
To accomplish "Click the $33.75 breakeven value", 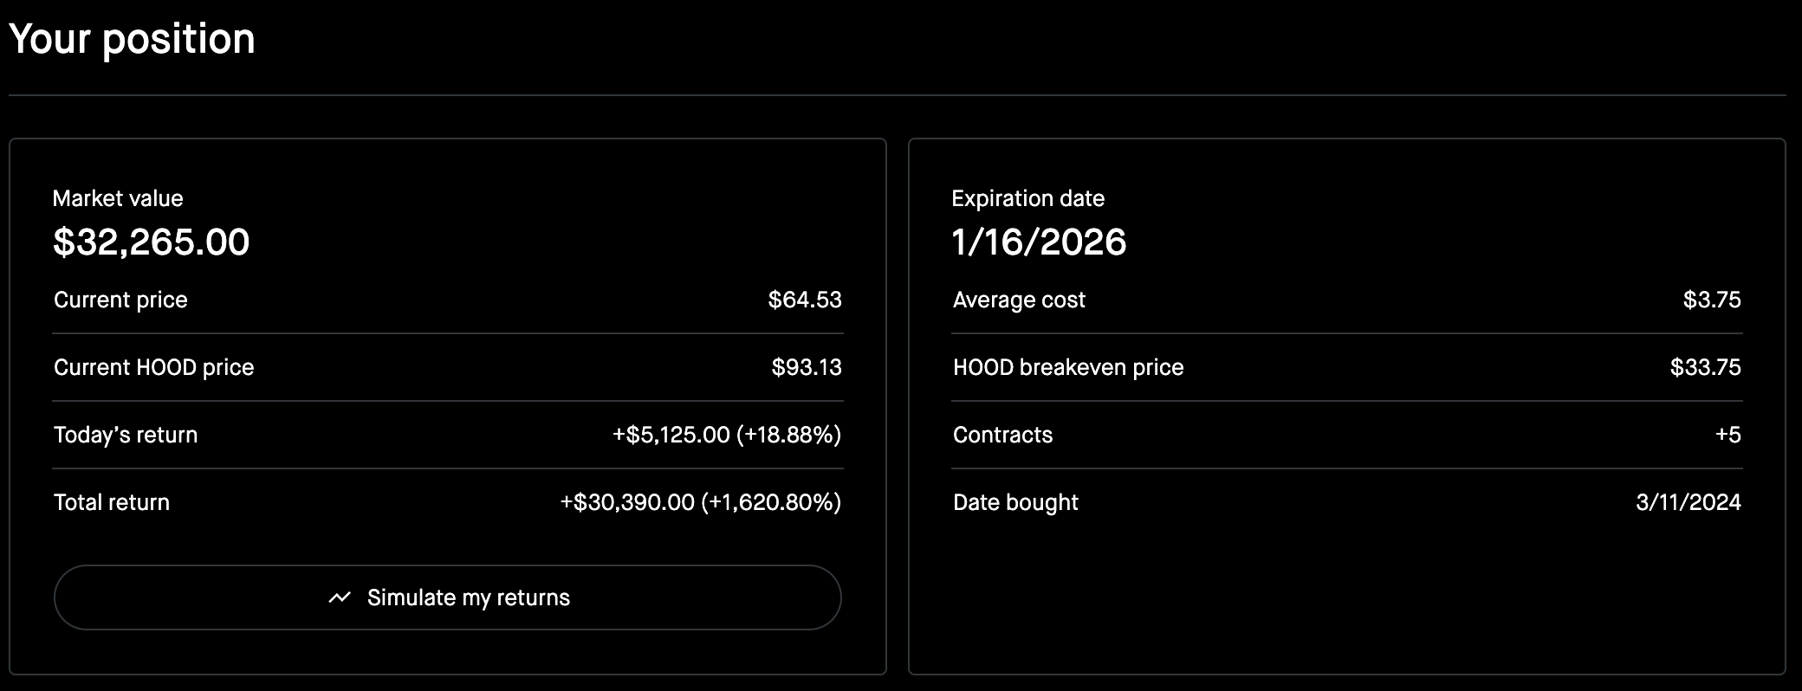I will coord(1706,367).
